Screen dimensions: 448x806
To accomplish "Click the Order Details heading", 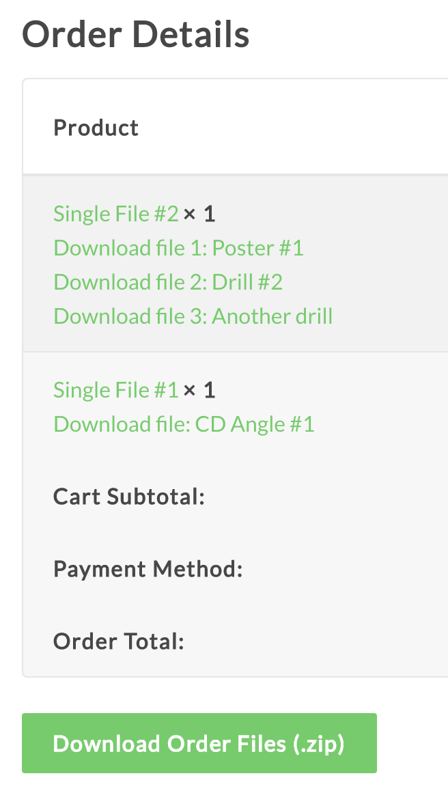I will click(135, 34).
